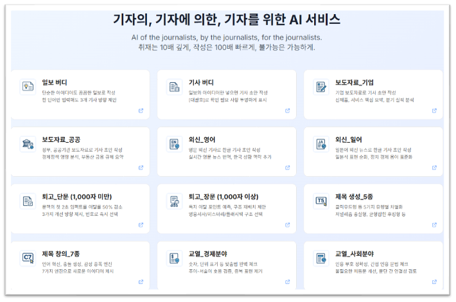The width and height of the screenshot is (456, 302).
Task: Click the tagline 취재는 10배 깊게
Action: tap(227, 47)
